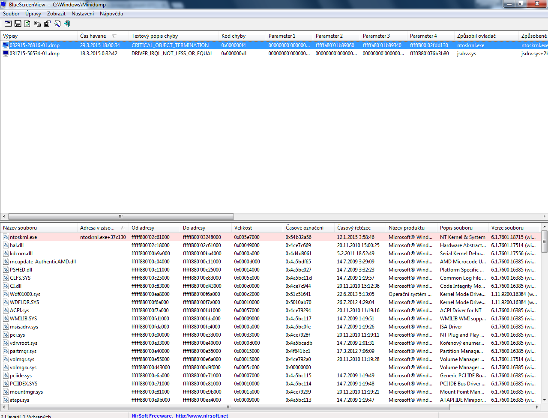Click the file icon next to pci.sys
The height and width of the screenshot is (418, 548).
(x=6, y=335)
